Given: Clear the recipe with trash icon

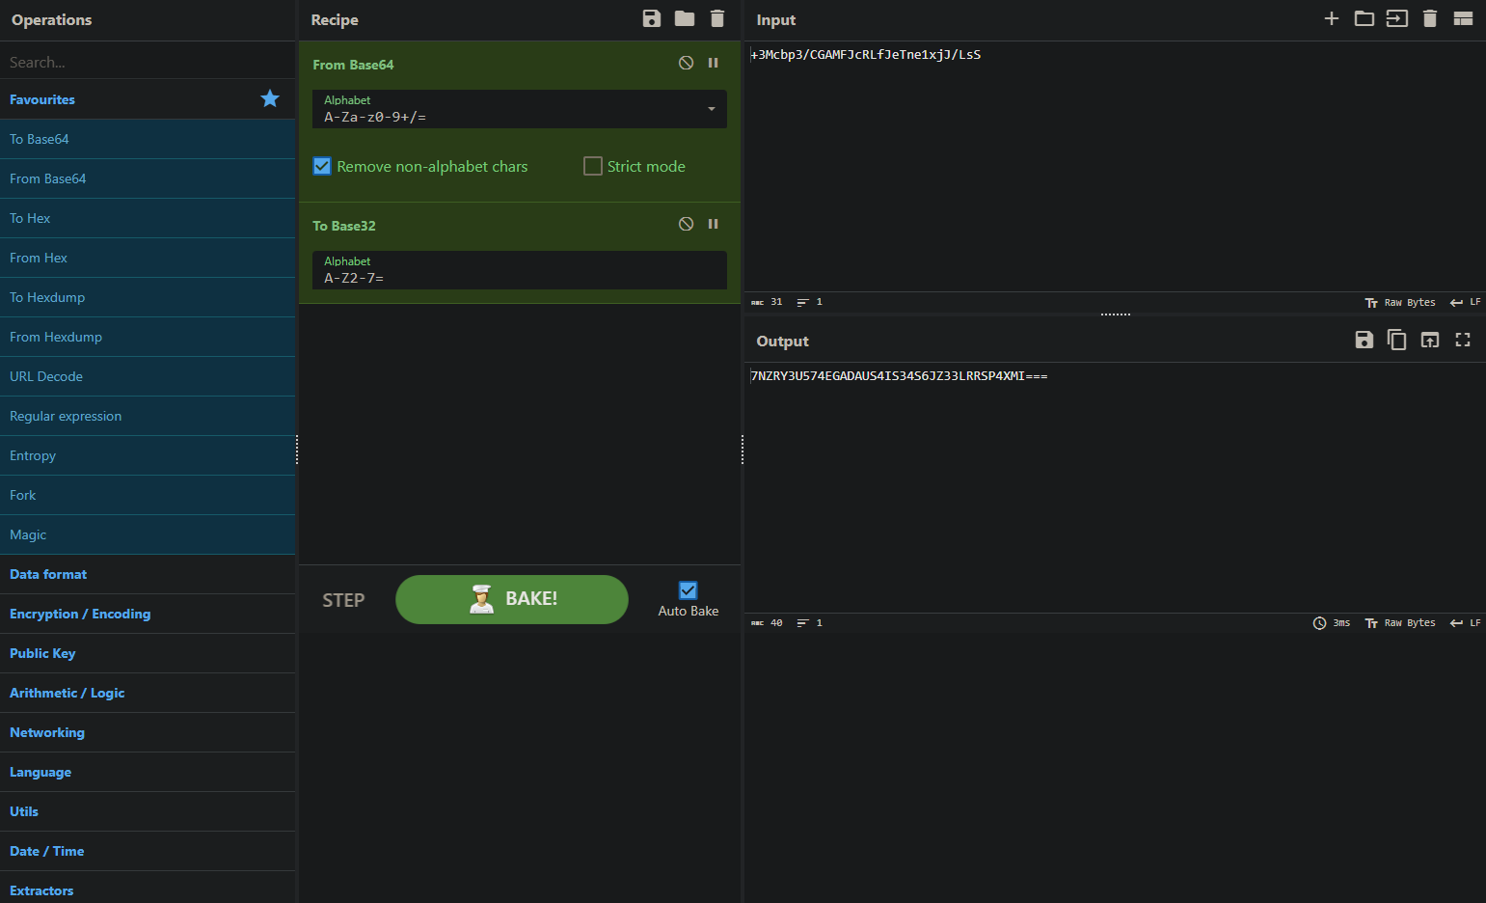Looking at the screenshot, I should click(717, 19).
